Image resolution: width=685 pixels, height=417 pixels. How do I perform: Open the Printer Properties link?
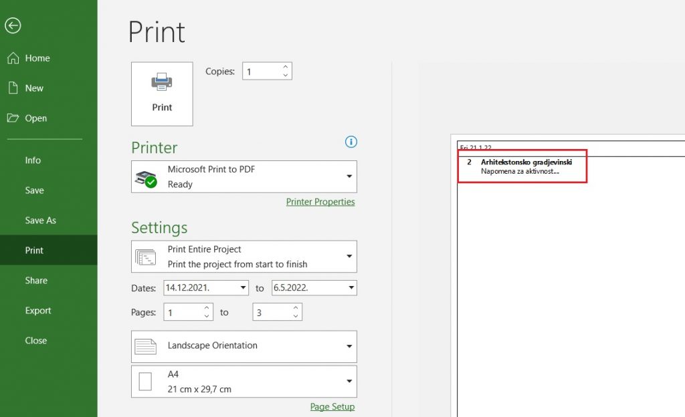coord(320,202)
